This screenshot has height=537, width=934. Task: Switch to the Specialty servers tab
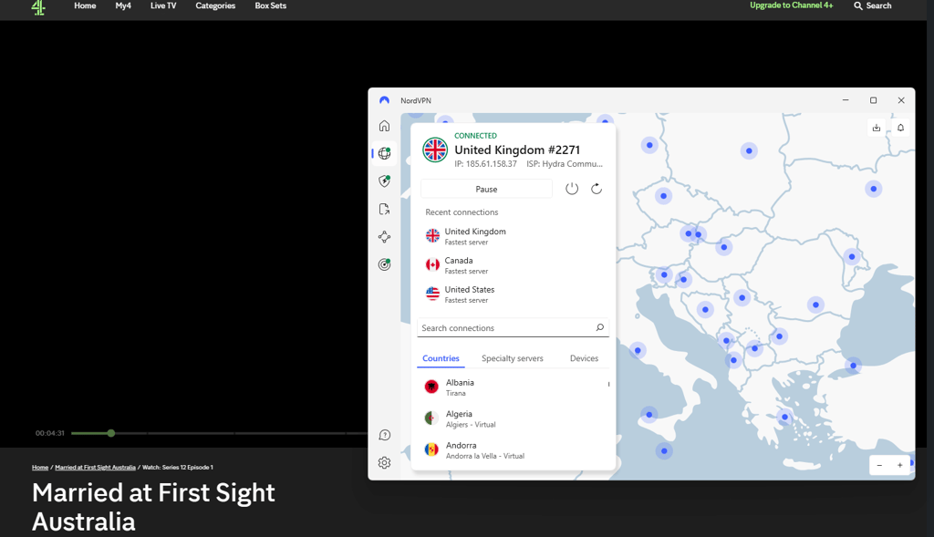[x=513, y=358]
